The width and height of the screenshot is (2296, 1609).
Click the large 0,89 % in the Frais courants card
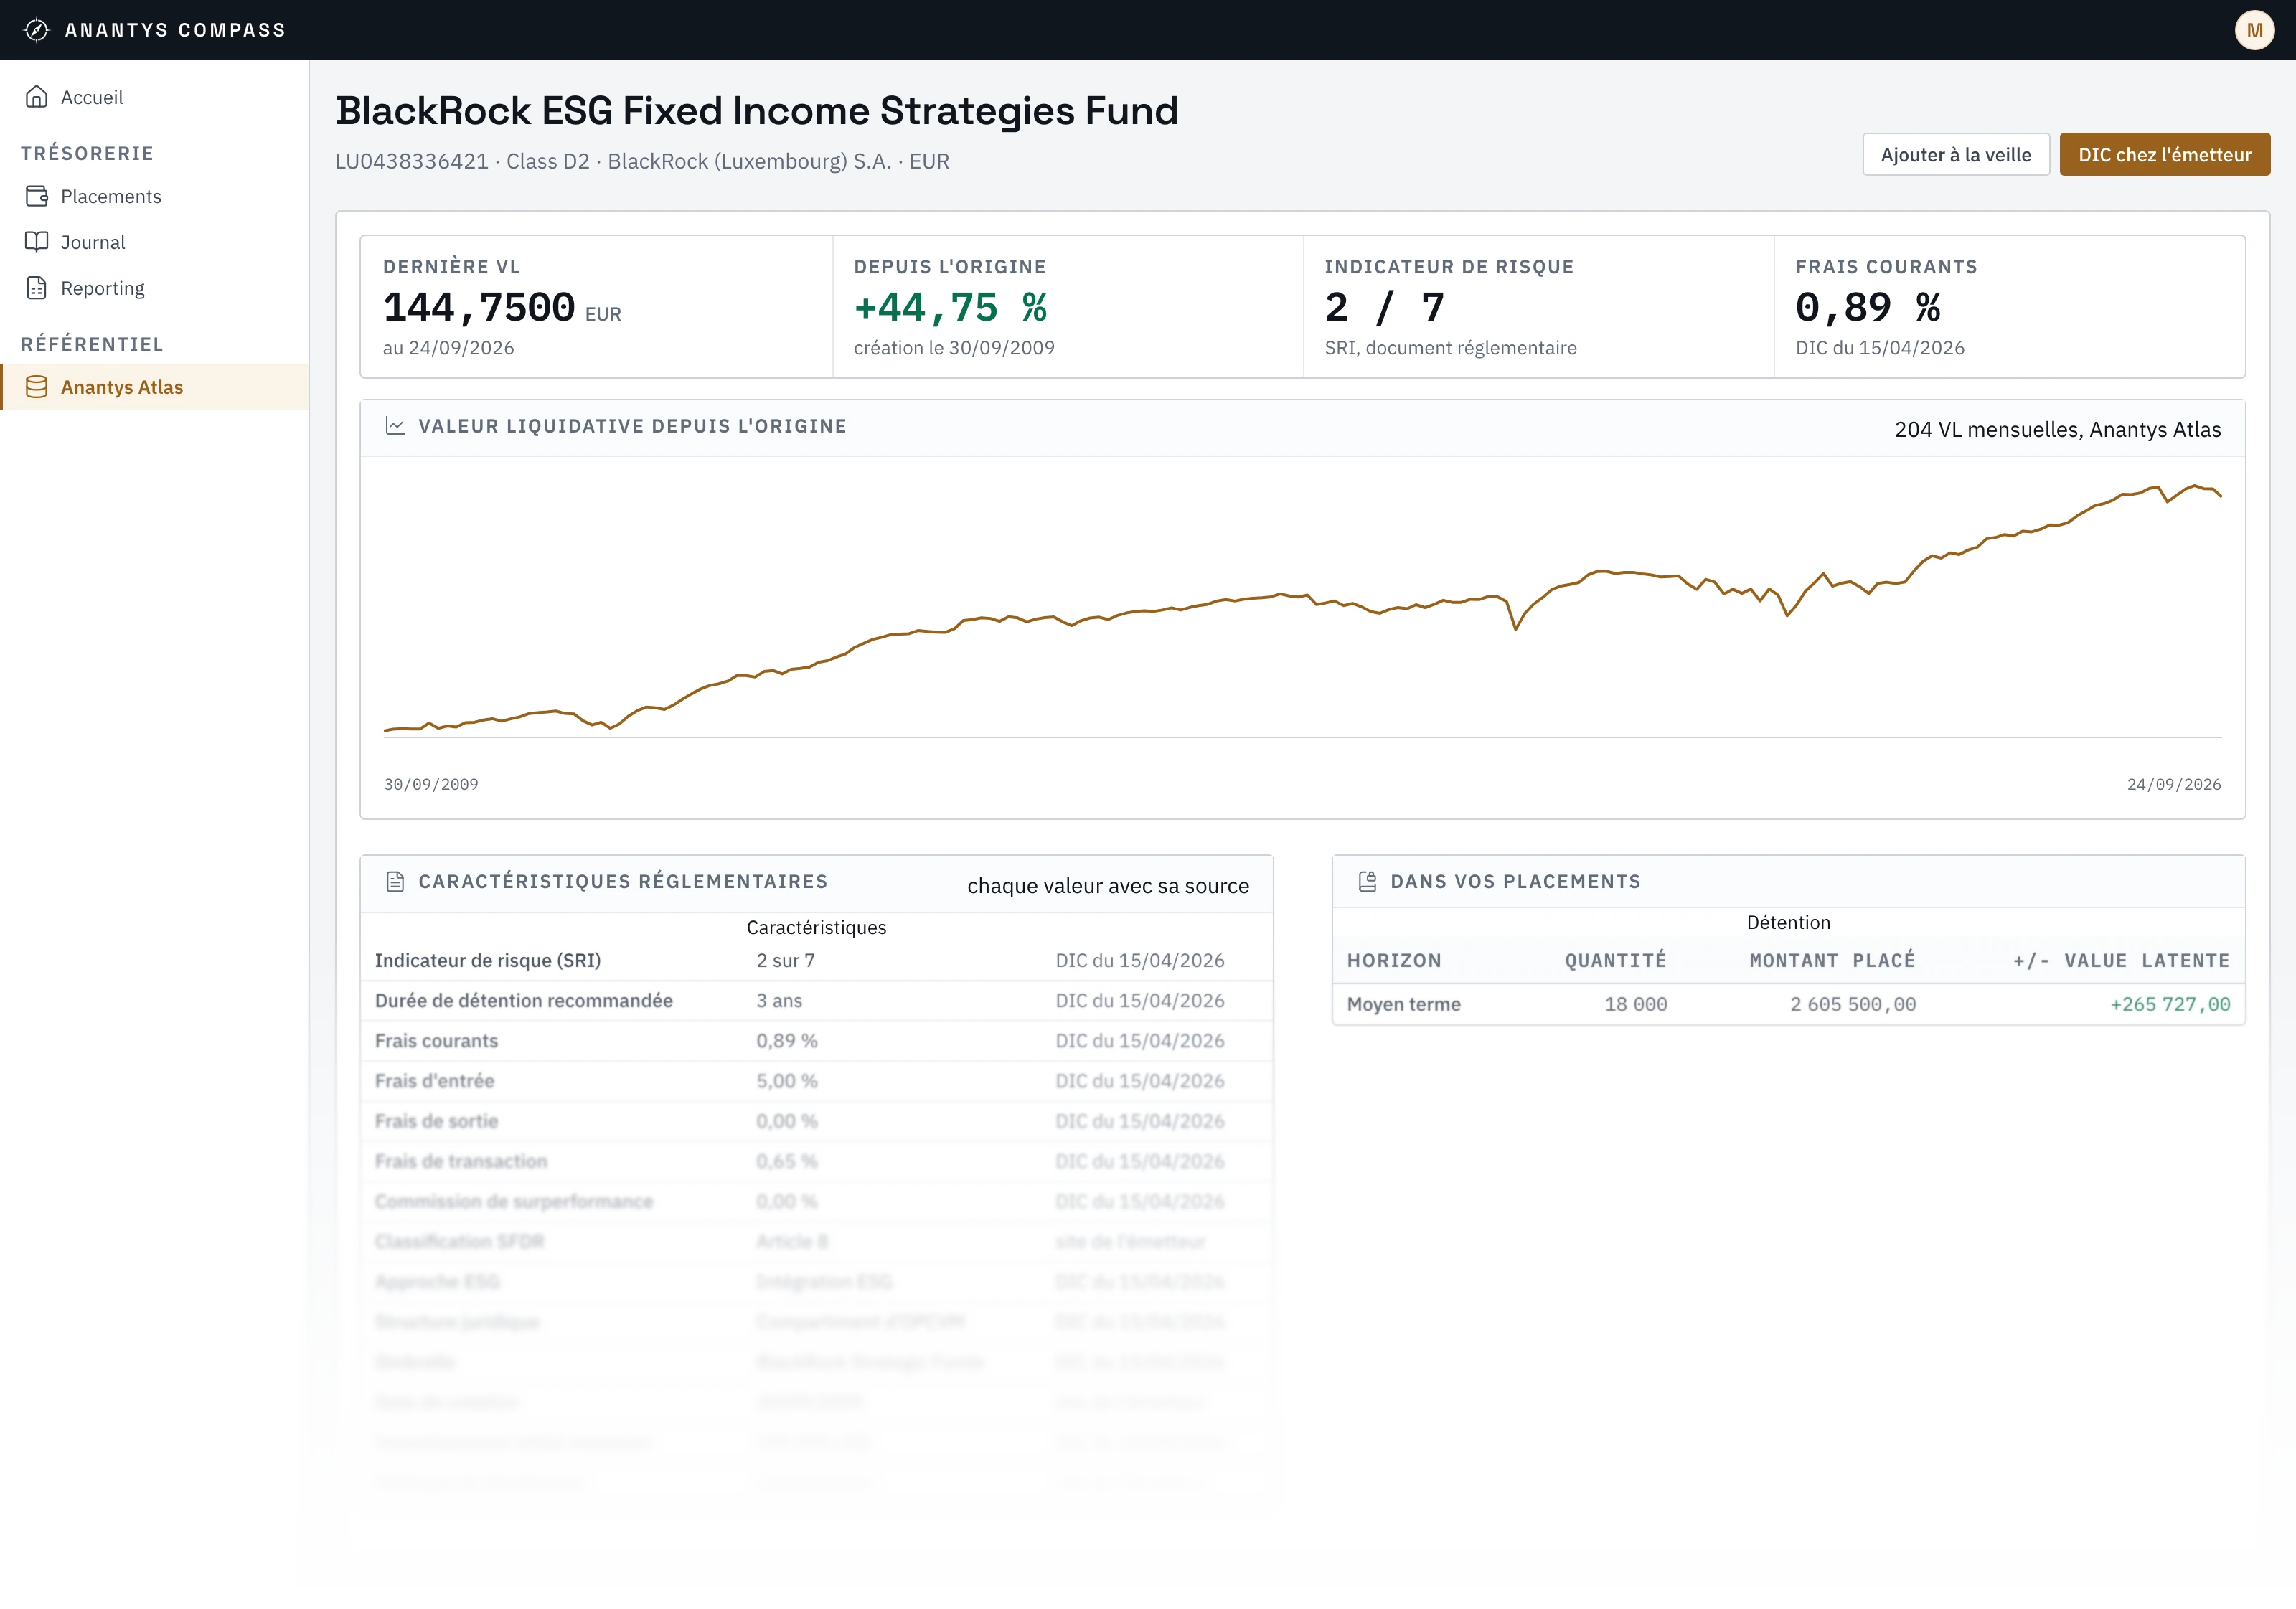1868,308
